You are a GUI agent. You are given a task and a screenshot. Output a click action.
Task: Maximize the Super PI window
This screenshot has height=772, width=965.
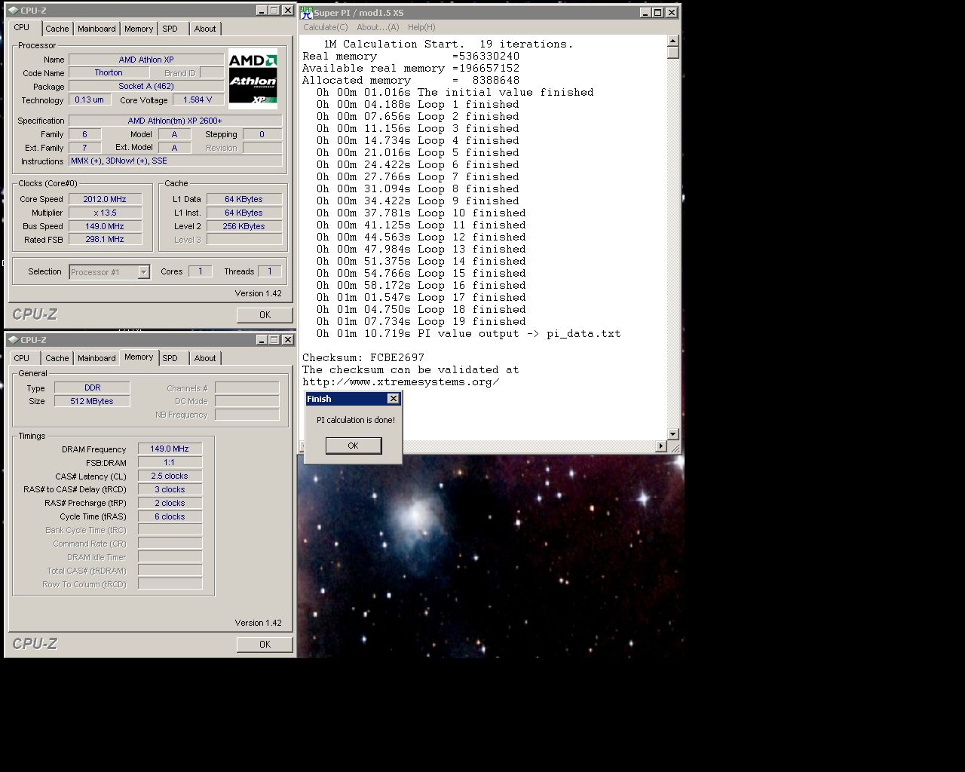(657, 12)
